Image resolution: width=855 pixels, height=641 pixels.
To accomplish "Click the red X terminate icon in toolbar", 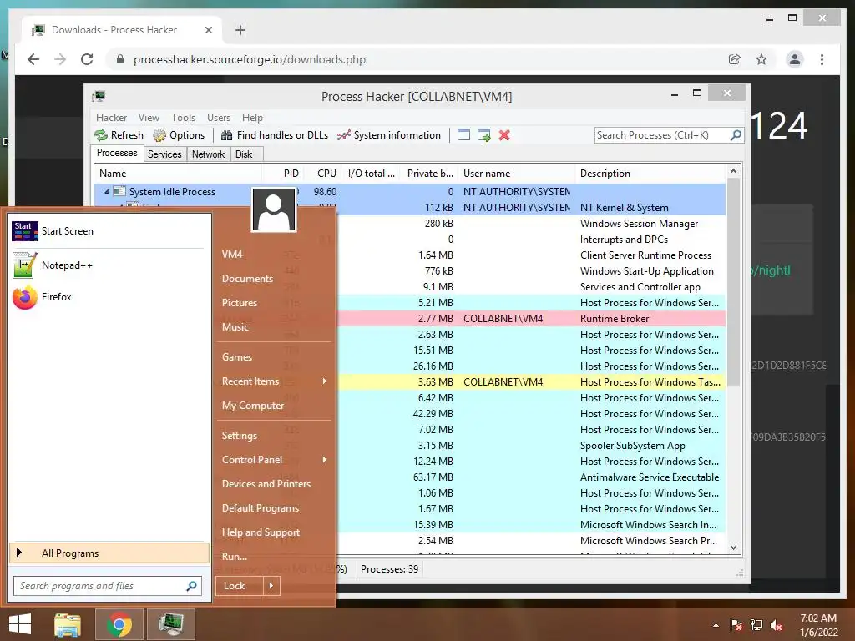I will [x=504, y=135].
